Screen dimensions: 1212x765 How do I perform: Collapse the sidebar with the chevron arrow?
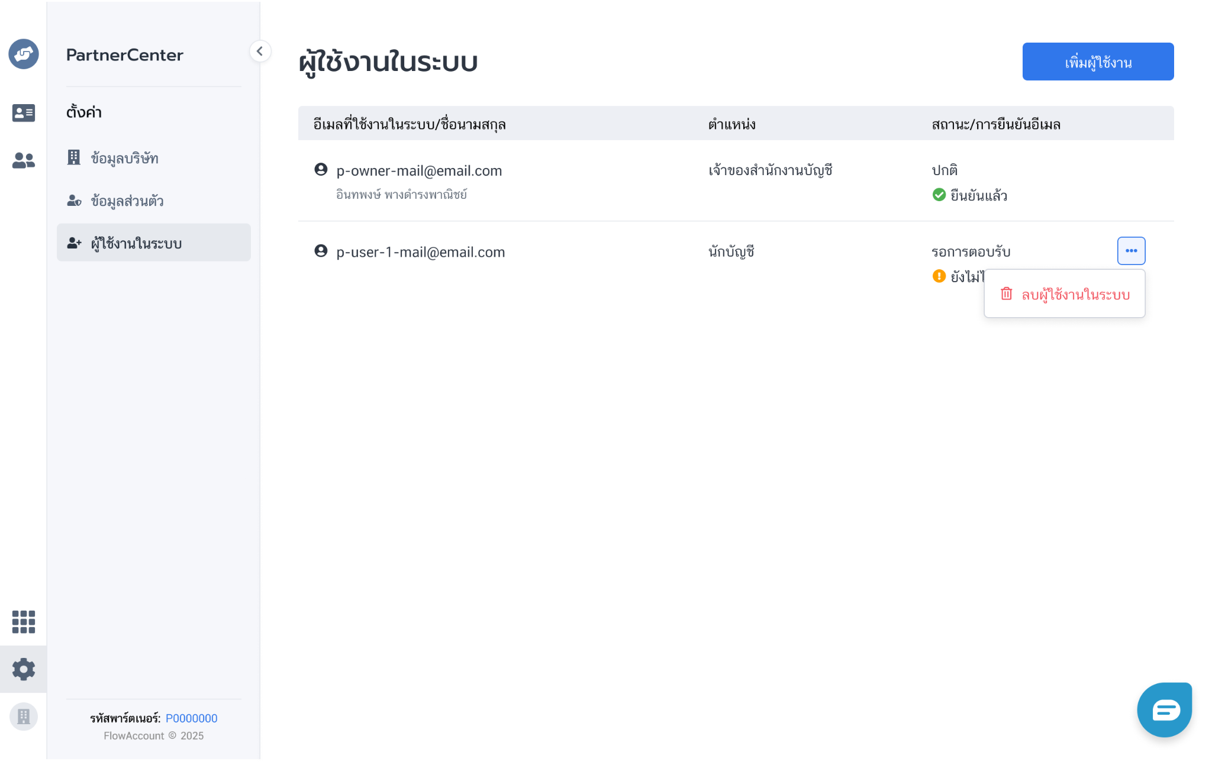[x=260, y=51]
